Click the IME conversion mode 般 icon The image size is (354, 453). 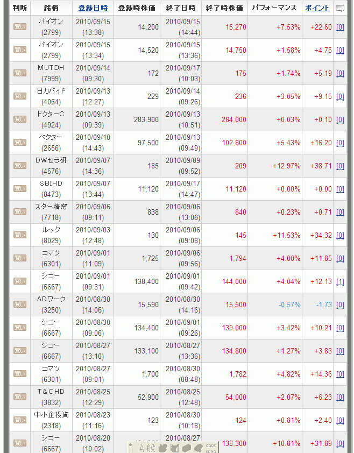click(151, 448)
